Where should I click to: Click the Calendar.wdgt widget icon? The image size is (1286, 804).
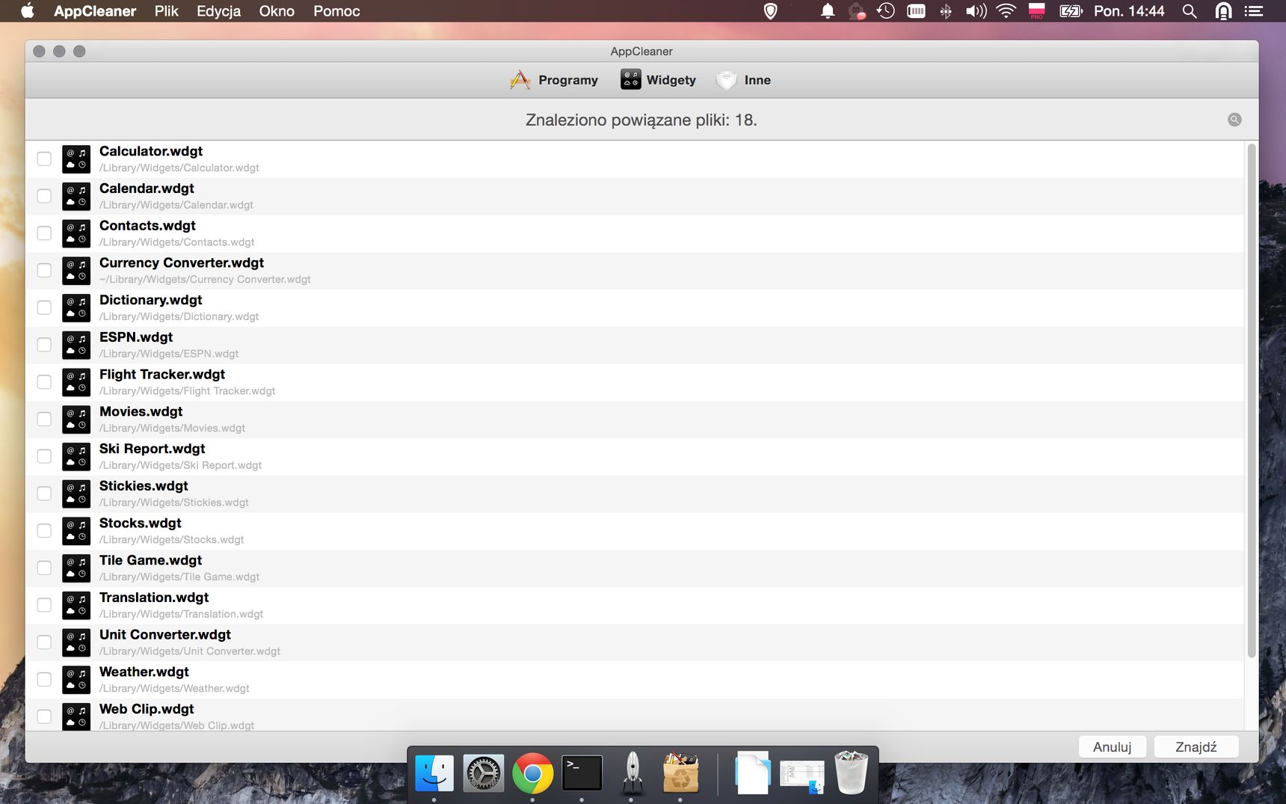click(76, 197)
